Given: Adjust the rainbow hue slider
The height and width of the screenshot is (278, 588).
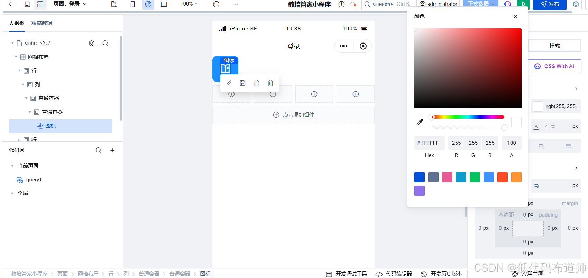Looking at the screenshot, I should pyautogui.click(x=468, y=117).
